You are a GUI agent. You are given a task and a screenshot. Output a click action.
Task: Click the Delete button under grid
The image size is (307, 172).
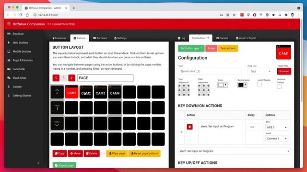92,153
